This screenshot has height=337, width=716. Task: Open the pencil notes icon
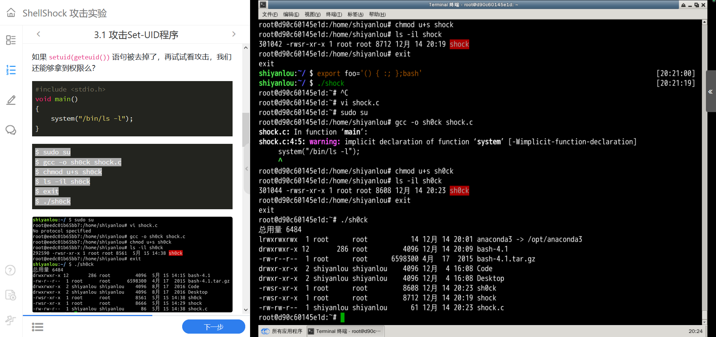pyautogui.click(x=11, y=100)
